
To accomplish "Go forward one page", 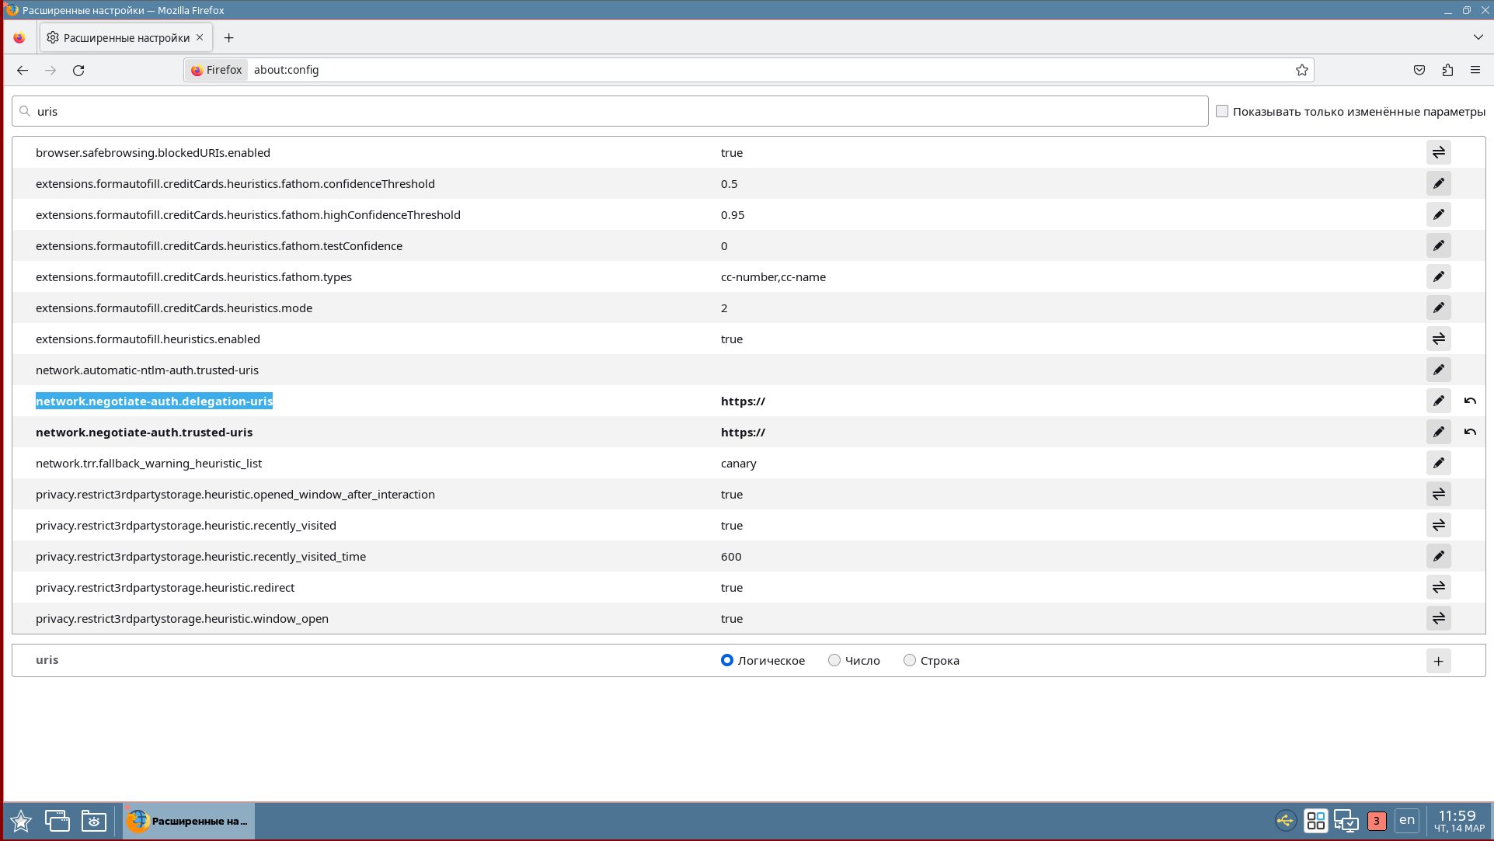I will (x=50, y=70).
